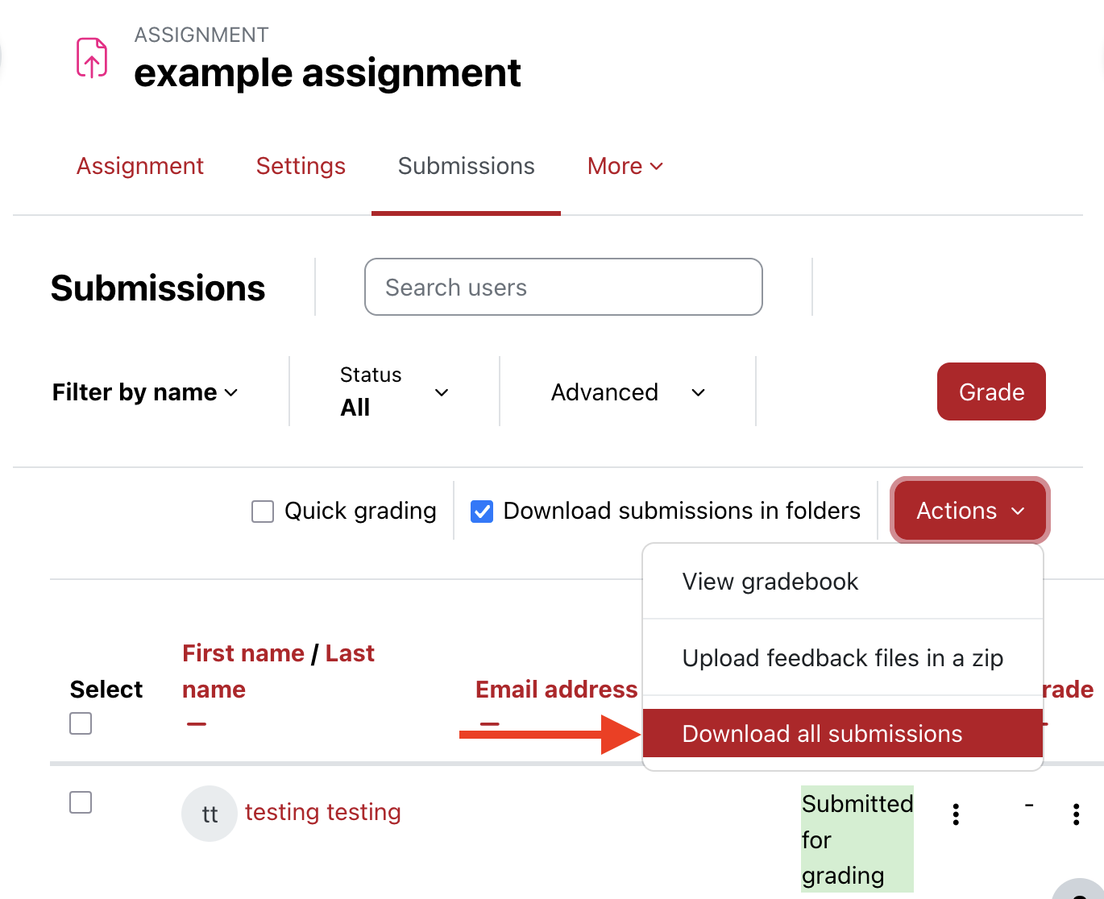Open the Status filter dropdown

[395, 392]
